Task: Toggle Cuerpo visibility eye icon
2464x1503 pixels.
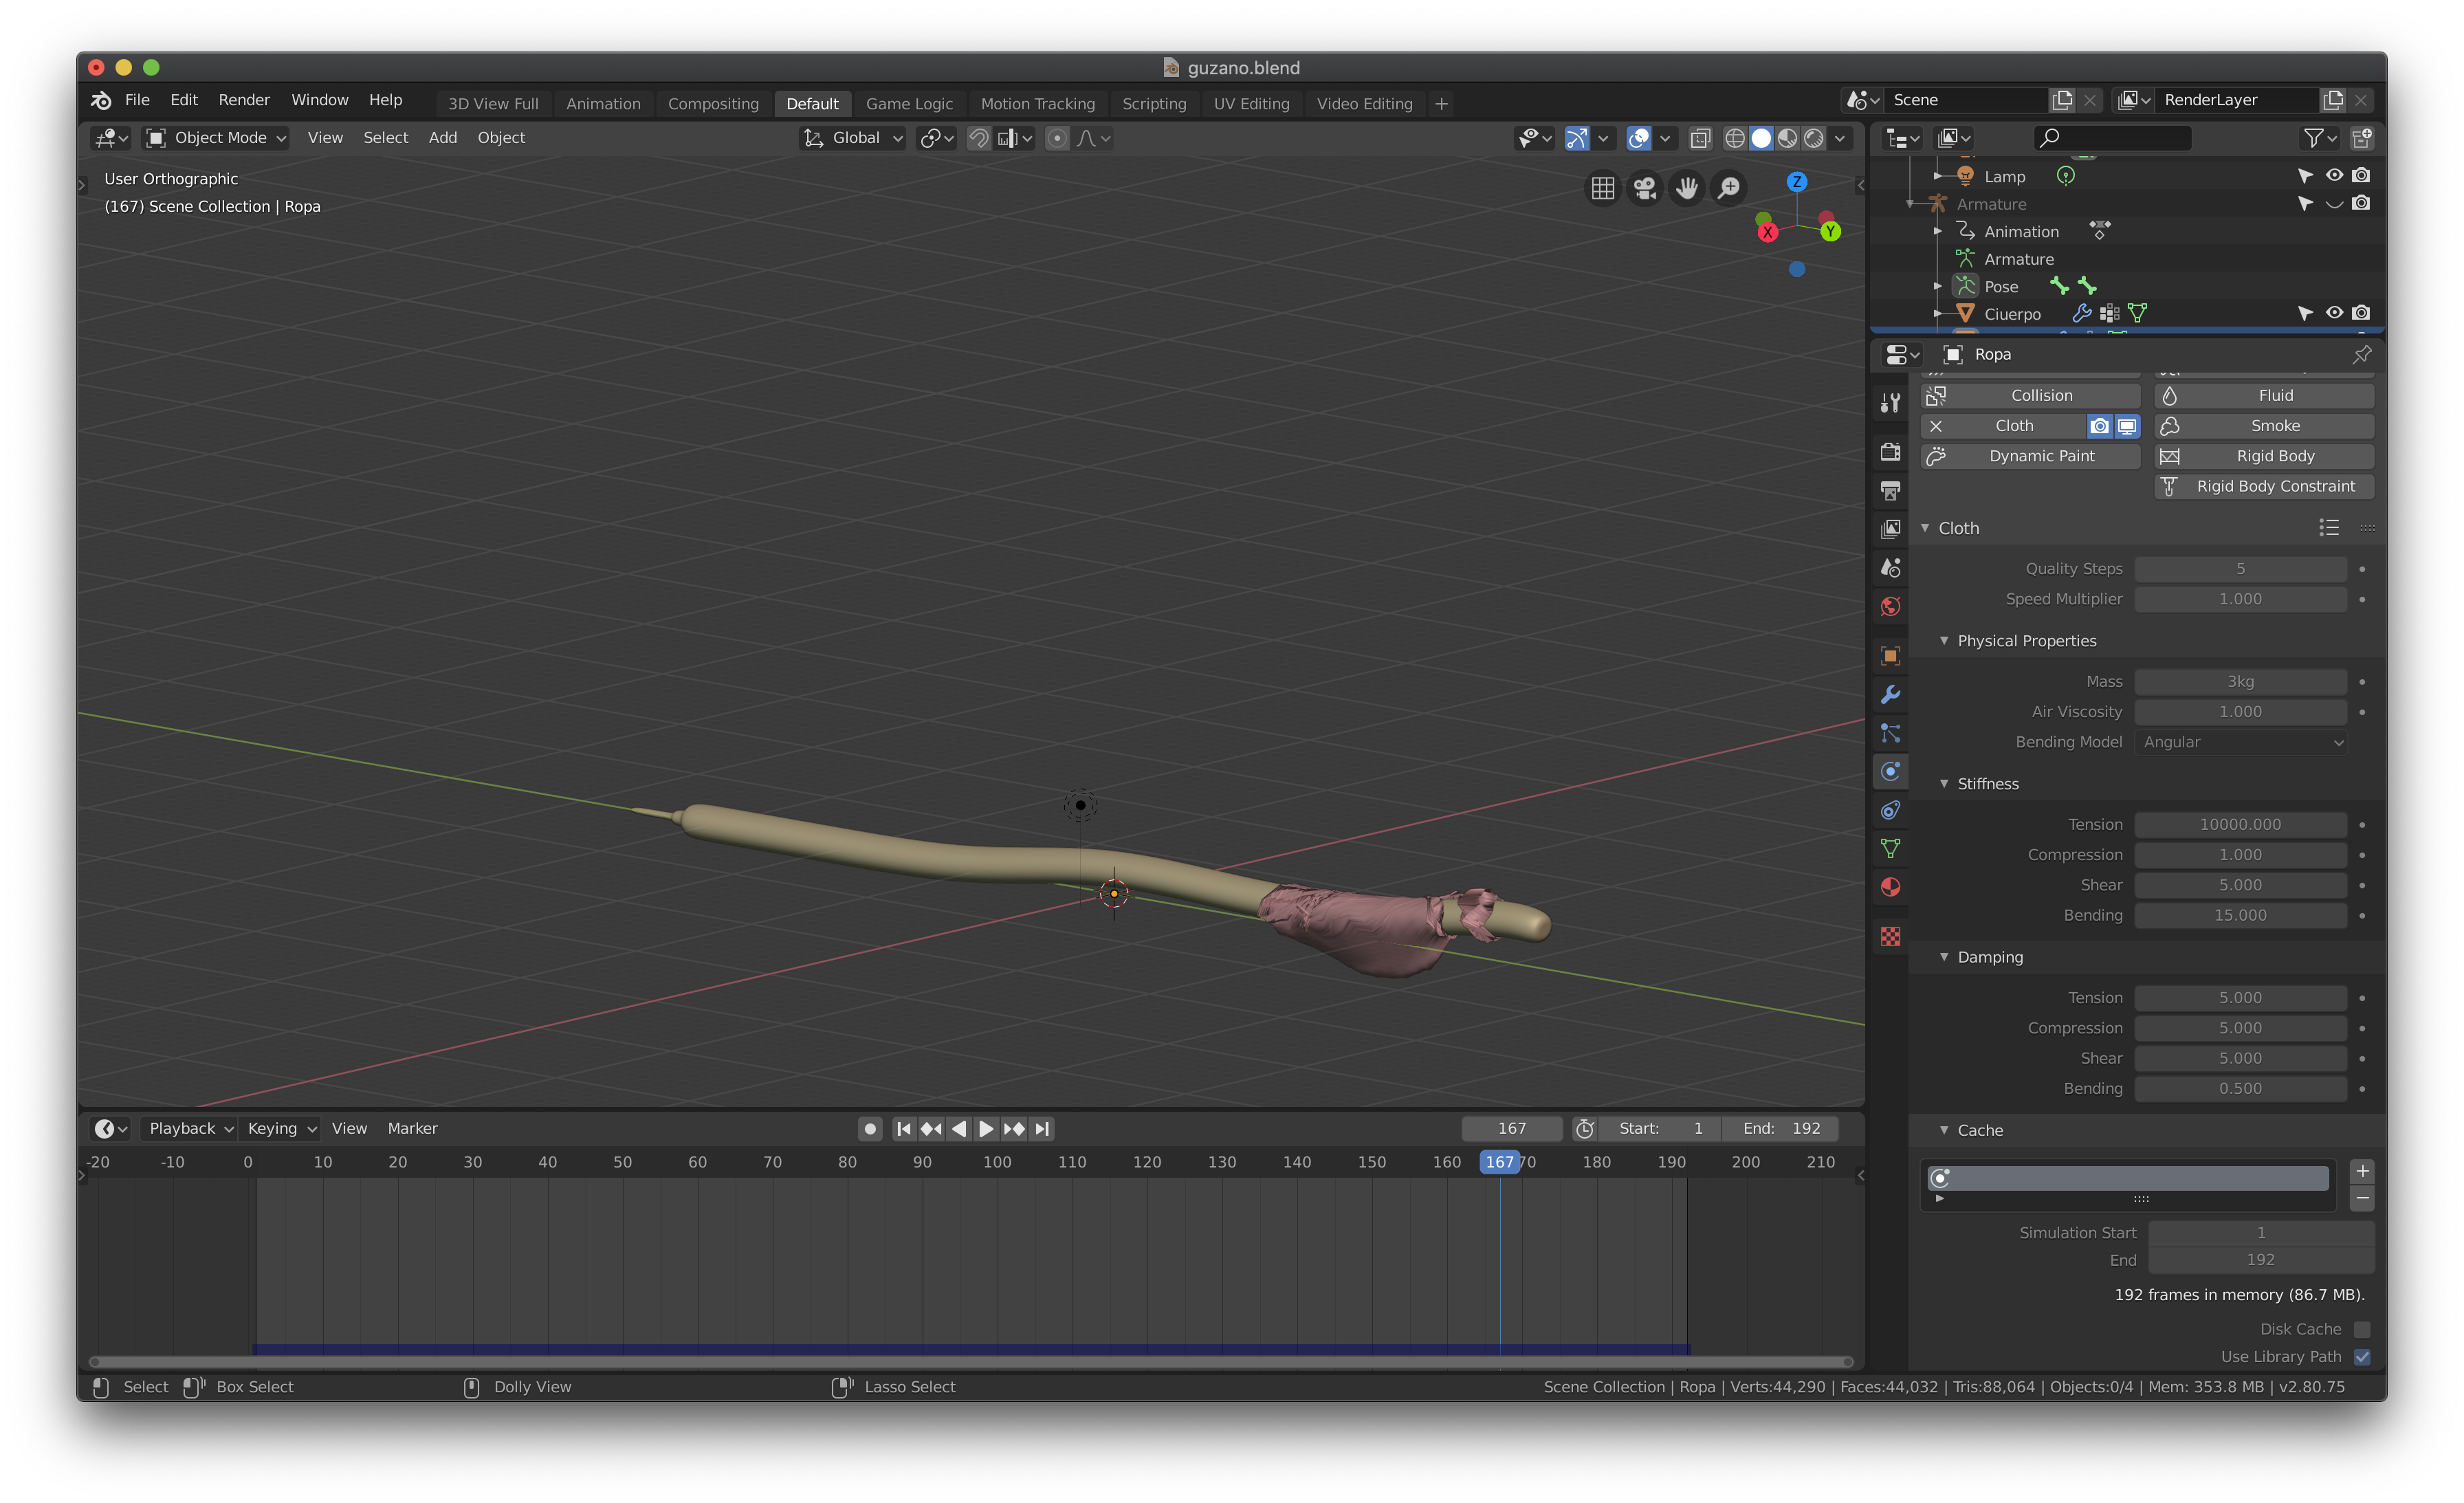Action: click(x=2334, y=313)
